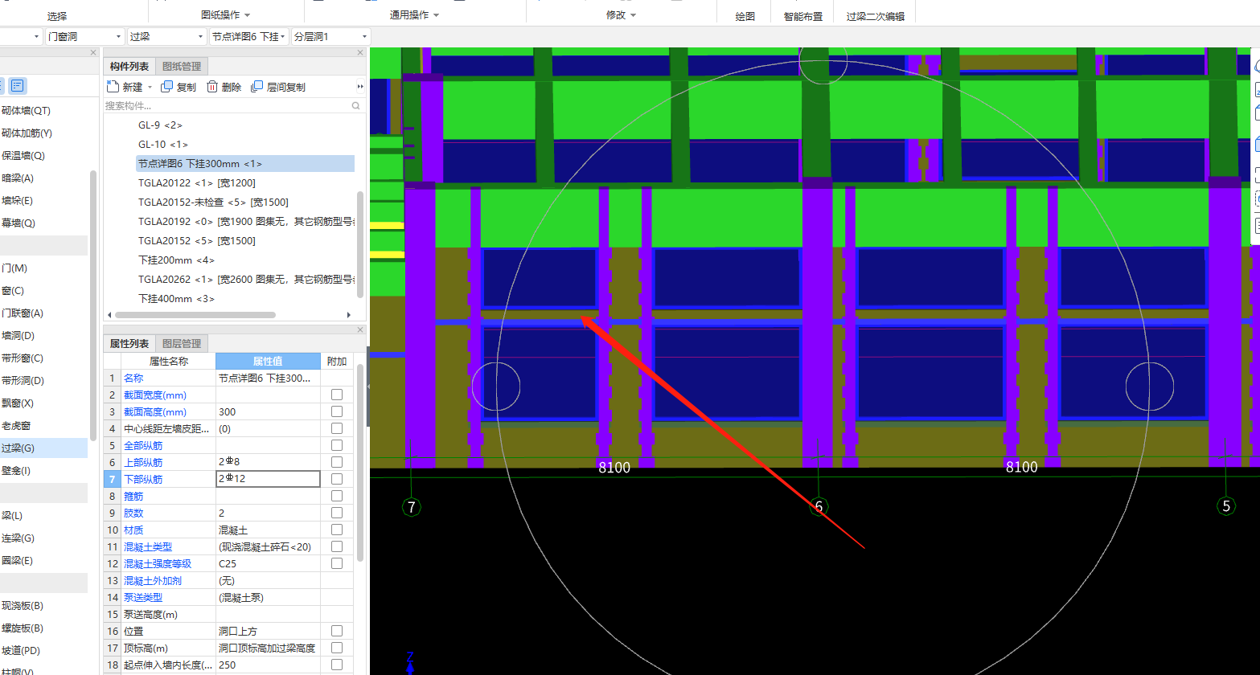
Task: Click the 新建 new component icon
Action: pos(113,87)
